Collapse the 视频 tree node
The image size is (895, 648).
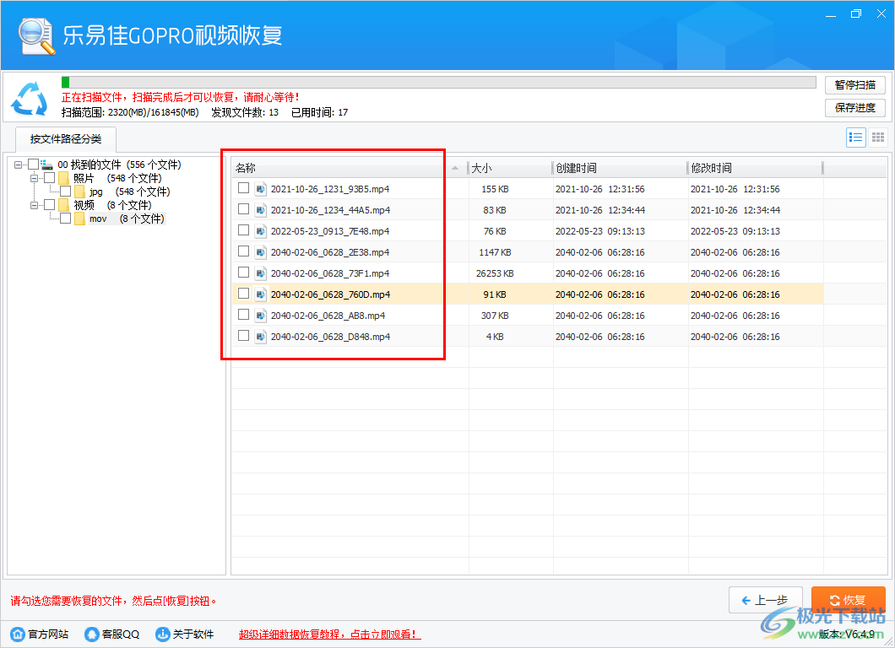(35, 205)
